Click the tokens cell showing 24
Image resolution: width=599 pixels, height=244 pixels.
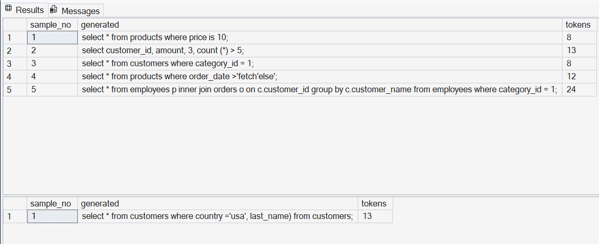pyautogui.click(x=579, y=90)
